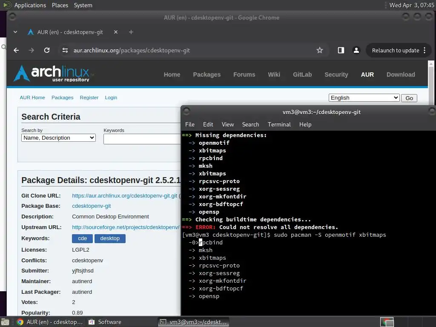This screenshot has height=327, width=436.
Task: Open AUR in Arch navigation
Action: (x=367, y=75)
